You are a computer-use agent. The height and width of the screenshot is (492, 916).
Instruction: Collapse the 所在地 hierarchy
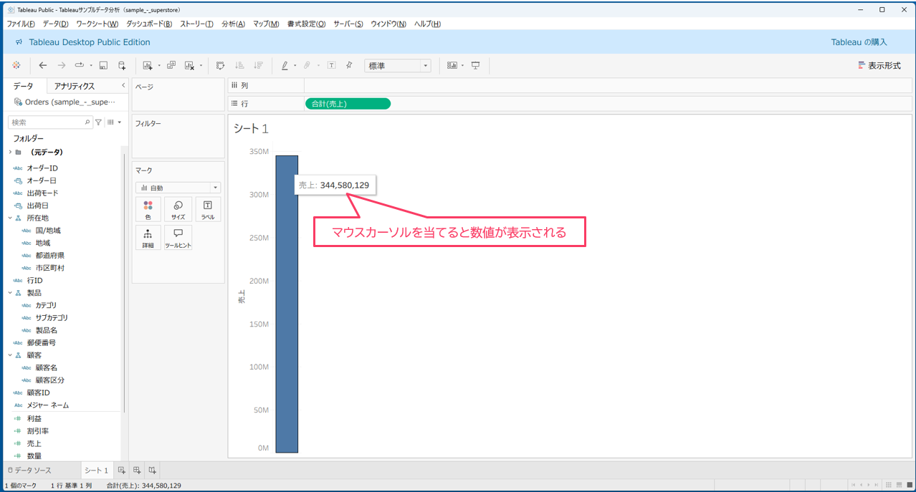click(x=10, y=218)
